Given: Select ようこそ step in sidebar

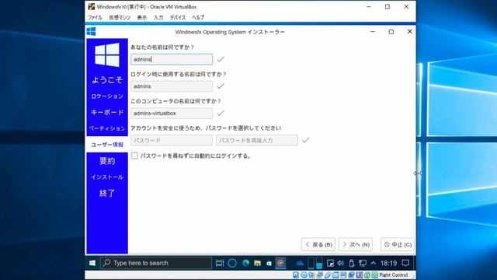Looking at the screenshot, I should tap(107, 79).
